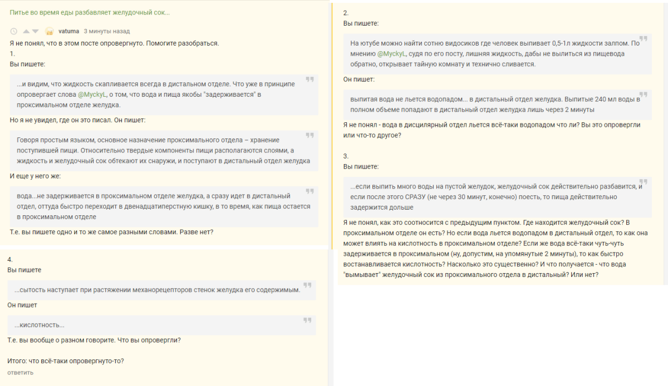Viewport: 668px width, 386px height.
Task: Open the vatuma username profile link
Action: (x=68, y=31)
